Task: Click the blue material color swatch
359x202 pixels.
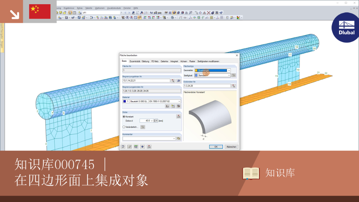Action: 124,101
